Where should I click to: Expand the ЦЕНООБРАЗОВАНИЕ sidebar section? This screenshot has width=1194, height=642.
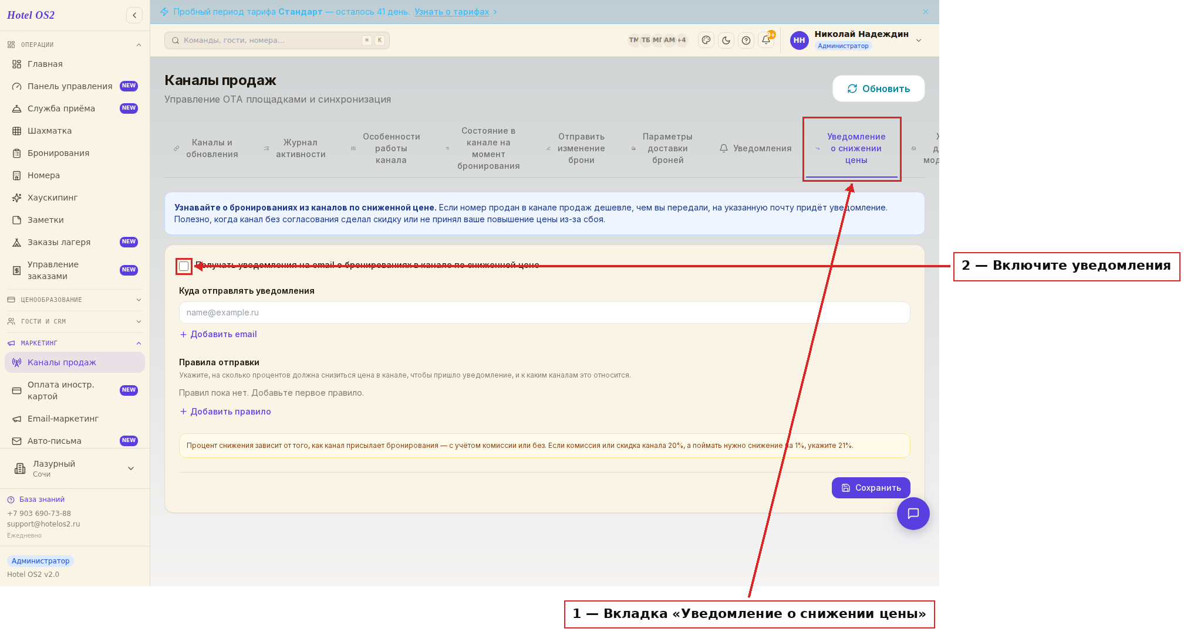75,300
